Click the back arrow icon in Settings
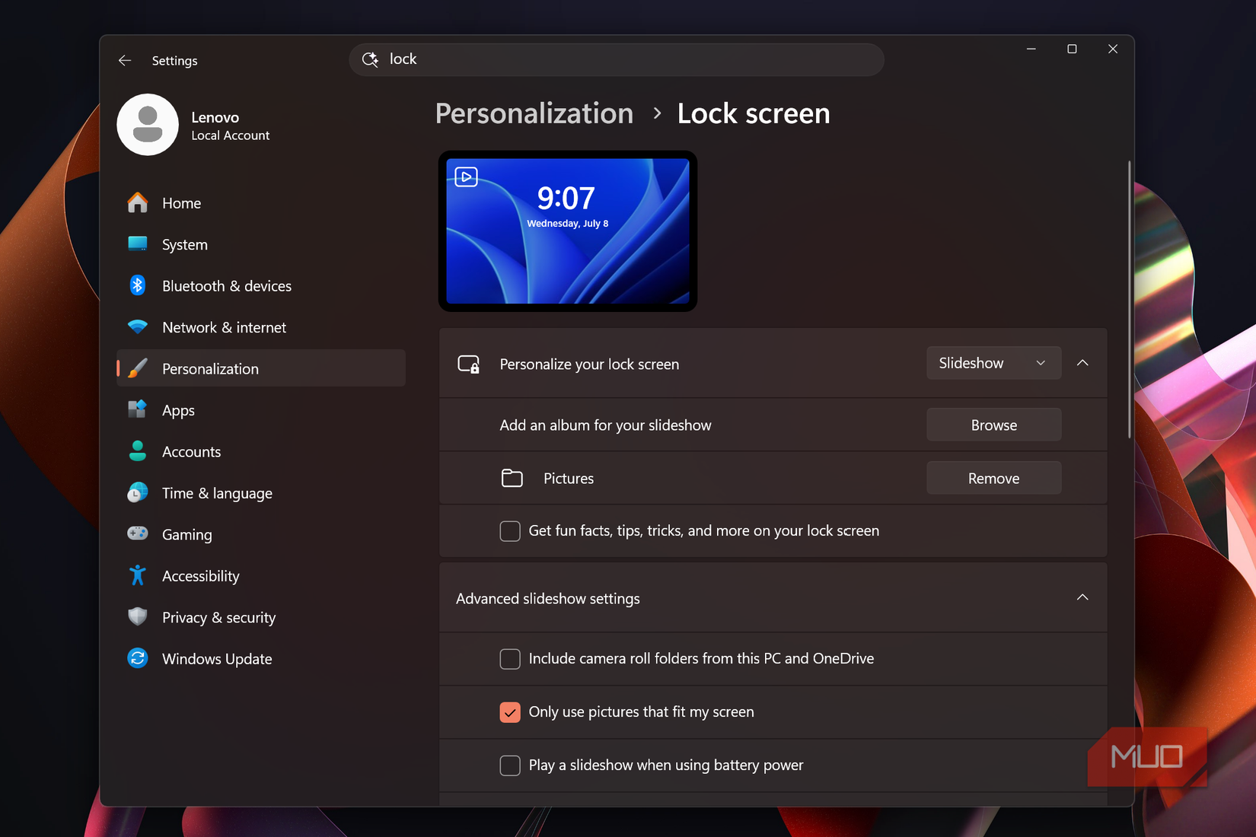1256x837 pixels. point(125,60)
